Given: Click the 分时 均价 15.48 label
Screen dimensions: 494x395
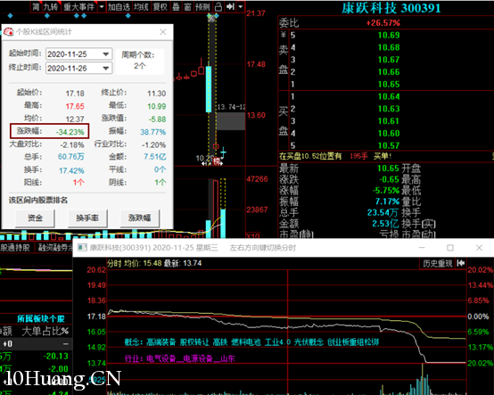Looking at the screenshot, I should pos(135,263).
